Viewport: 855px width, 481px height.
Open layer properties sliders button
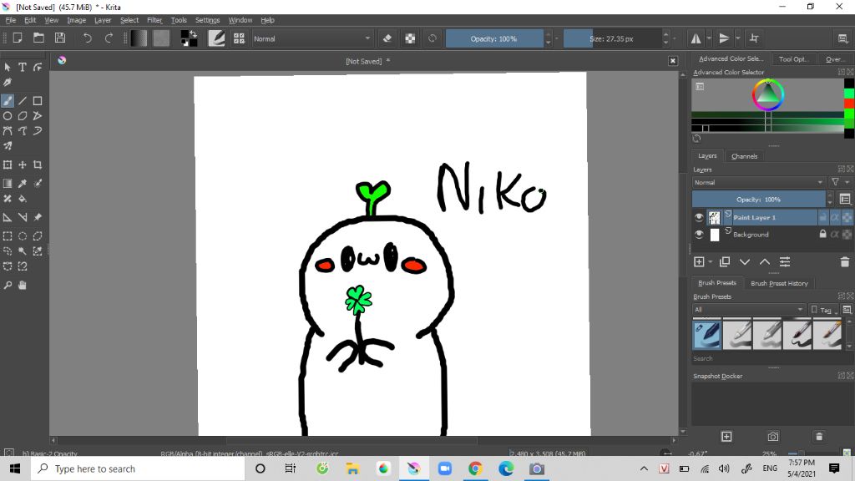pyautogui.click(x=785, y=261)
